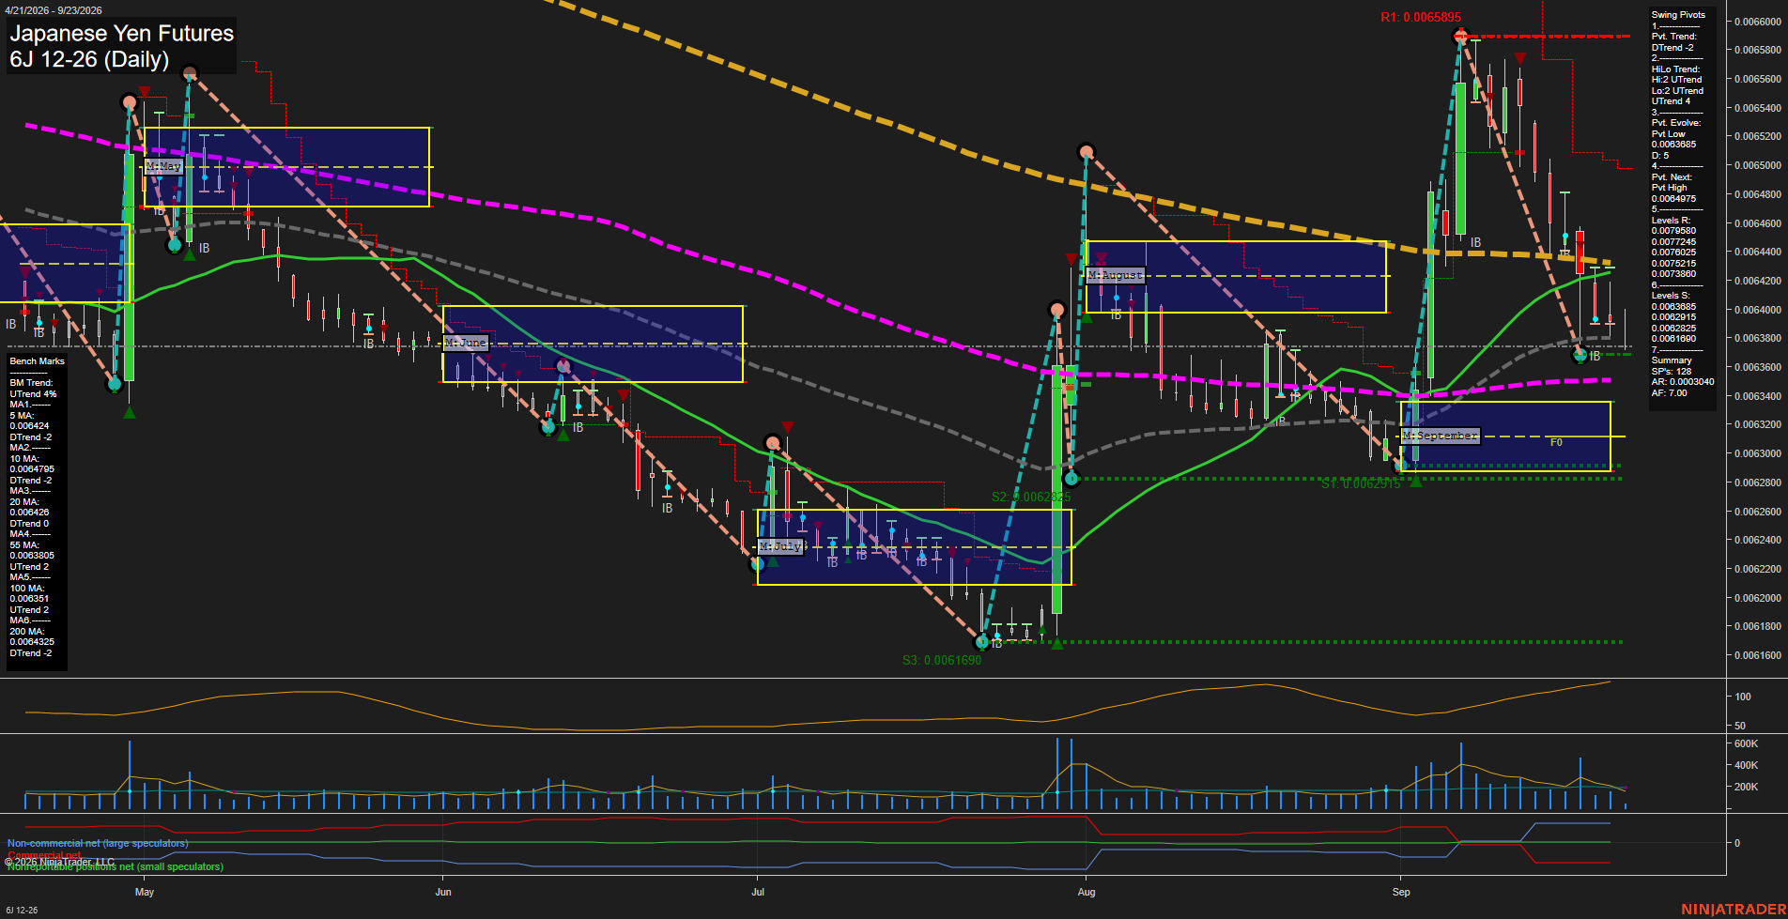Click the 0.0064000 price axis label
This screenshot has width=1788, height=919.
[1758, 310]
